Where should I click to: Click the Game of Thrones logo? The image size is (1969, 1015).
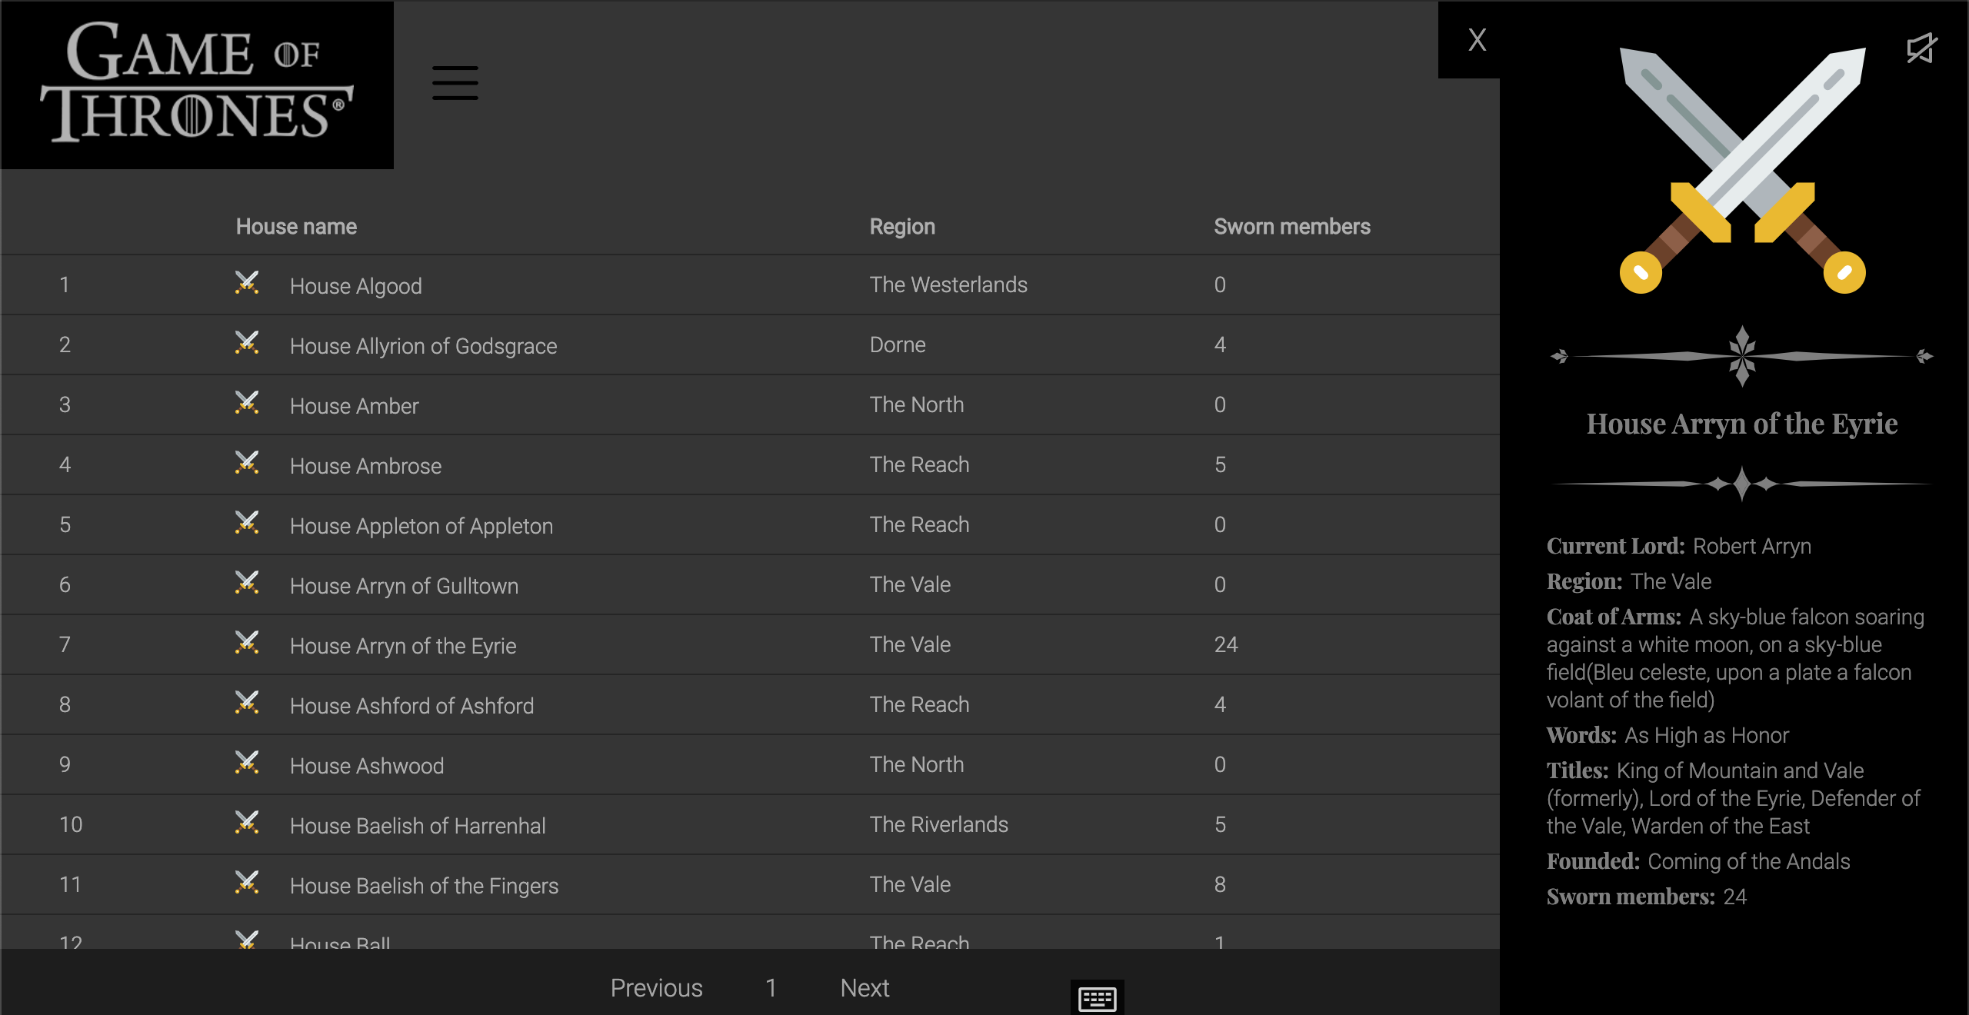coord(197,85)
